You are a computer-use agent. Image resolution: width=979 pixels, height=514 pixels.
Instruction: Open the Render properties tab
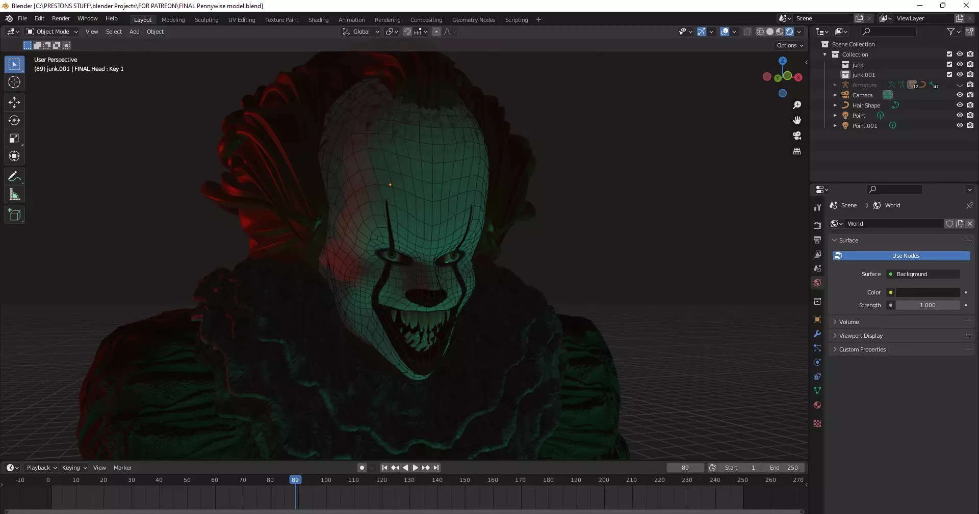[x=817, y=225]
